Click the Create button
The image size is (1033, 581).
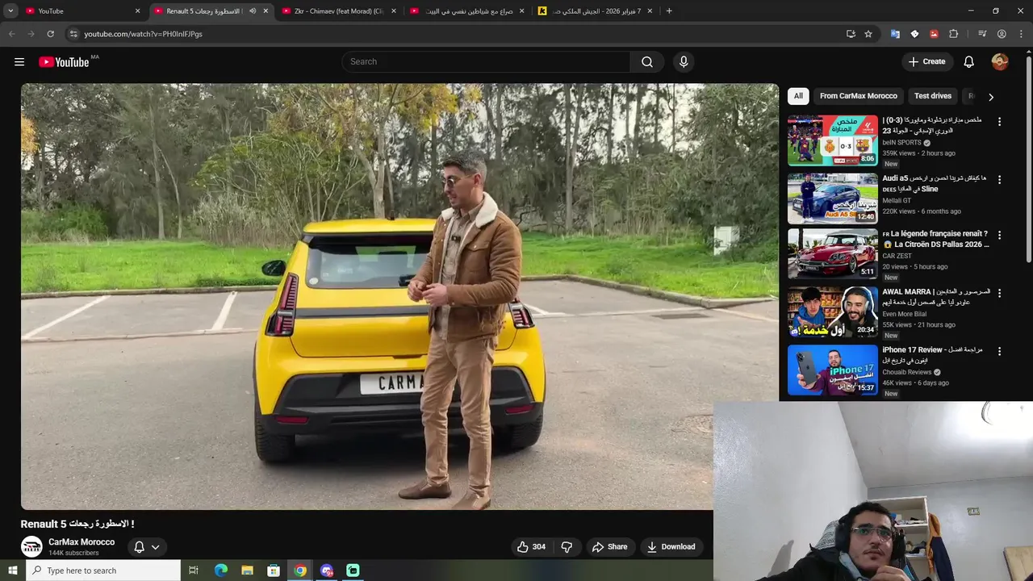(926, 62)
